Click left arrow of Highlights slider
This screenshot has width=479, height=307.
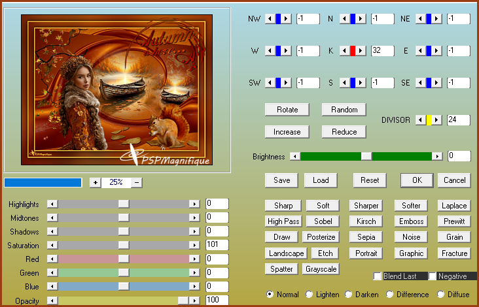52,204
